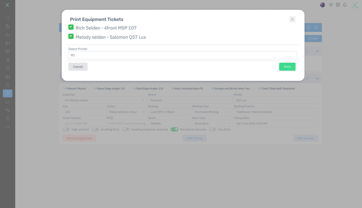This screenshot has width=362, height=208.
Task: Click the notification bell icon
Action: (x=345, y=5)
